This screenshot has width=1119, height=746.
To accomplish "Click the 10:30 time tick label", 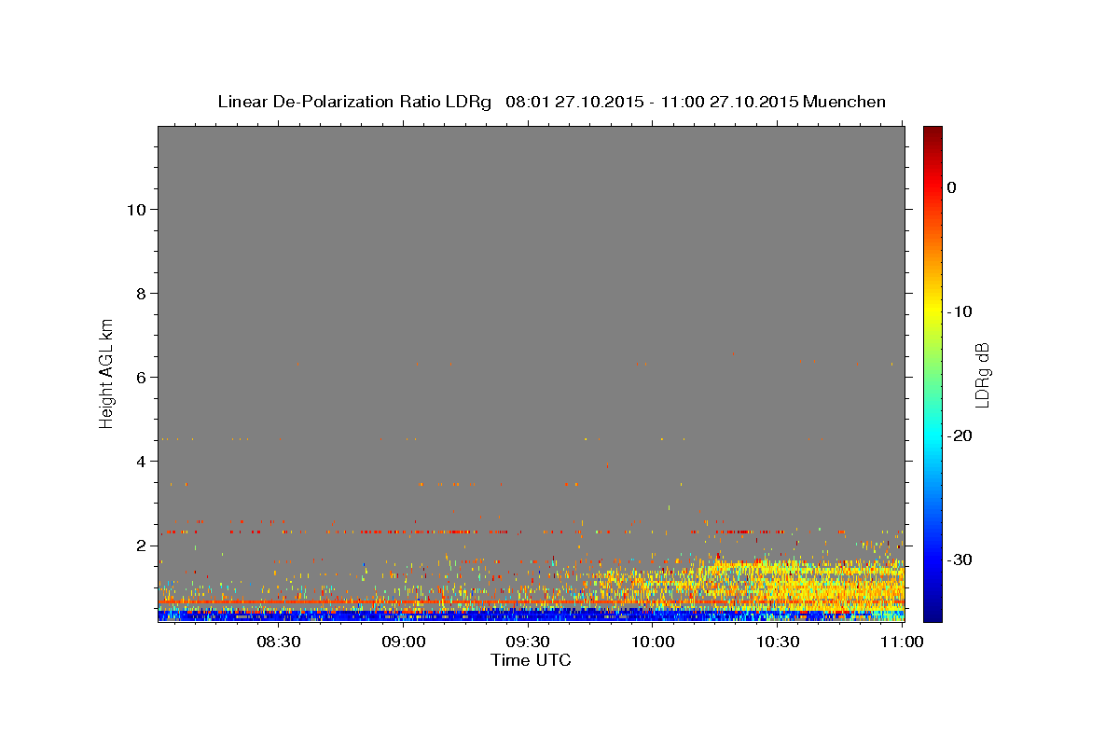I will tap(778, 642).
